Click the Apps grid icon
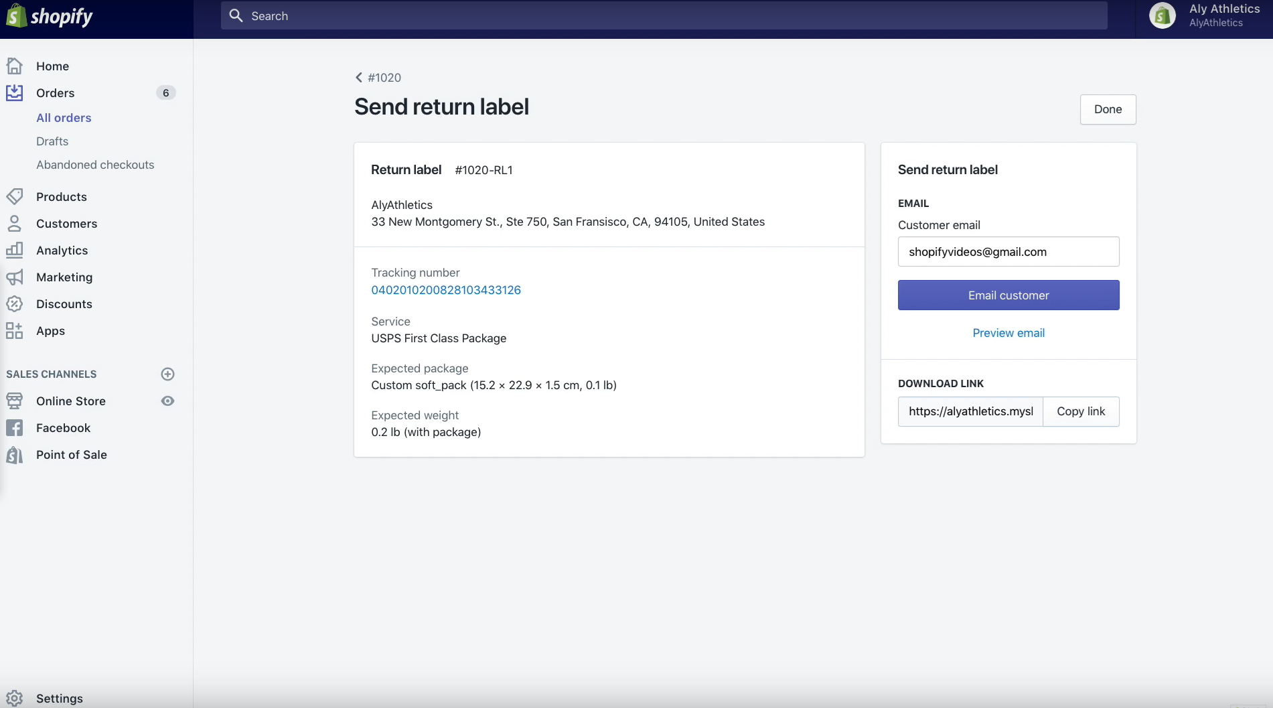This screenshot has height=708, width=1273. coord(15,330)
